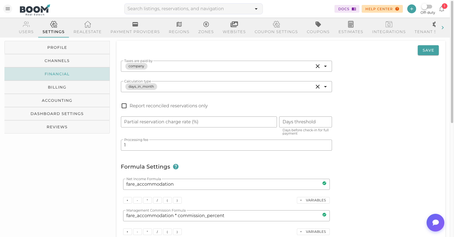
Task: Select the Settings tab
Action: pyautogui.click(x=54, y=28)
